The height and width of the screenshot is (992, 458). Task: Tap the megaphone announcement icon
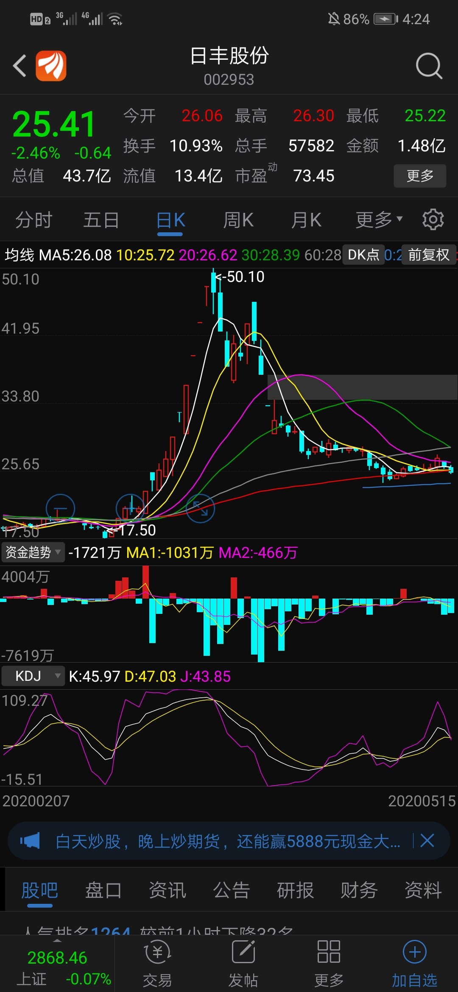pyautogui.click(x=30, y=841)
